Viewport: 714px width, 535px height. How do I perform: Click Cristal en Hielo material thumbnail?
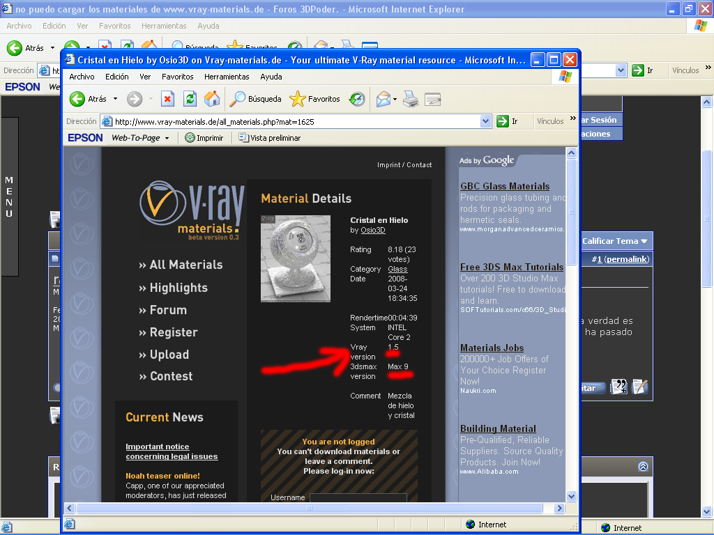click(296, 259)
